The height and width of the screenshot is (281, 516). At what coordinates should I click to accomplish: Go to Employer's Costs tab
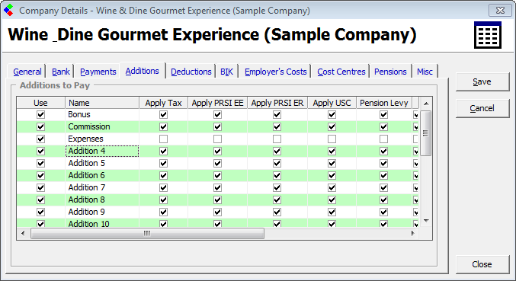coord(275,72)
